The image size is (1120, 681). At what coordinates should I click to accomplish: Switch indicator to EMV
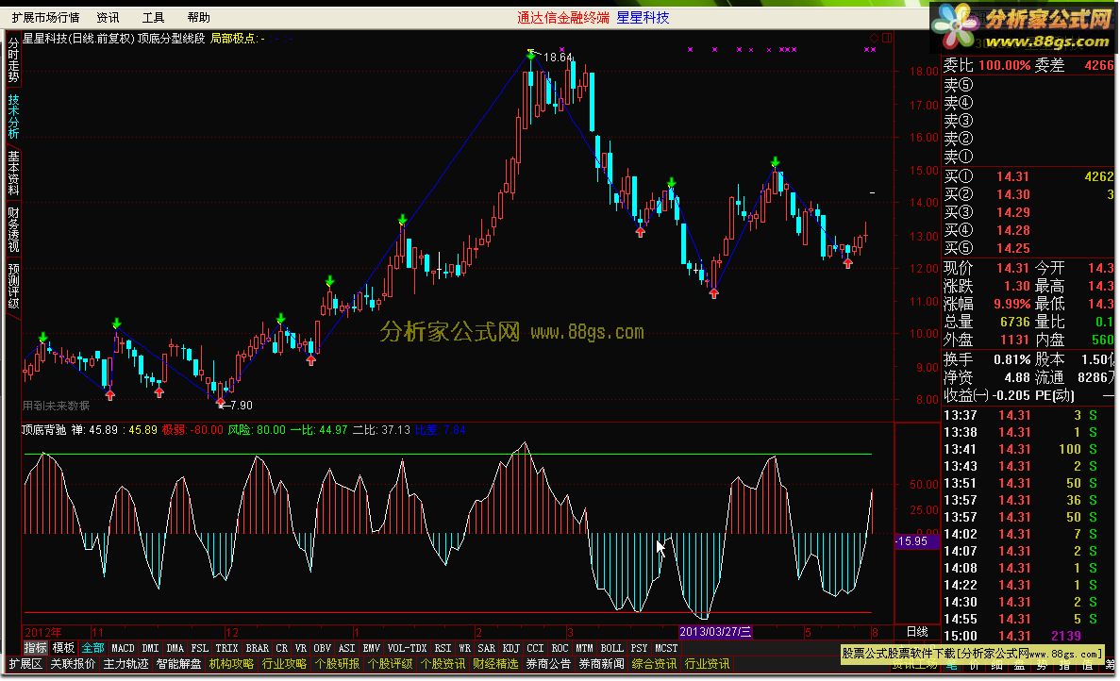coord(372,648)
